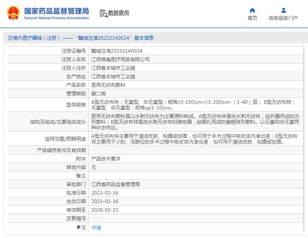Click National Medical Products Administration subtitle
The width and height of the screenshot is (308, 238).
click(x=56, y=18)
